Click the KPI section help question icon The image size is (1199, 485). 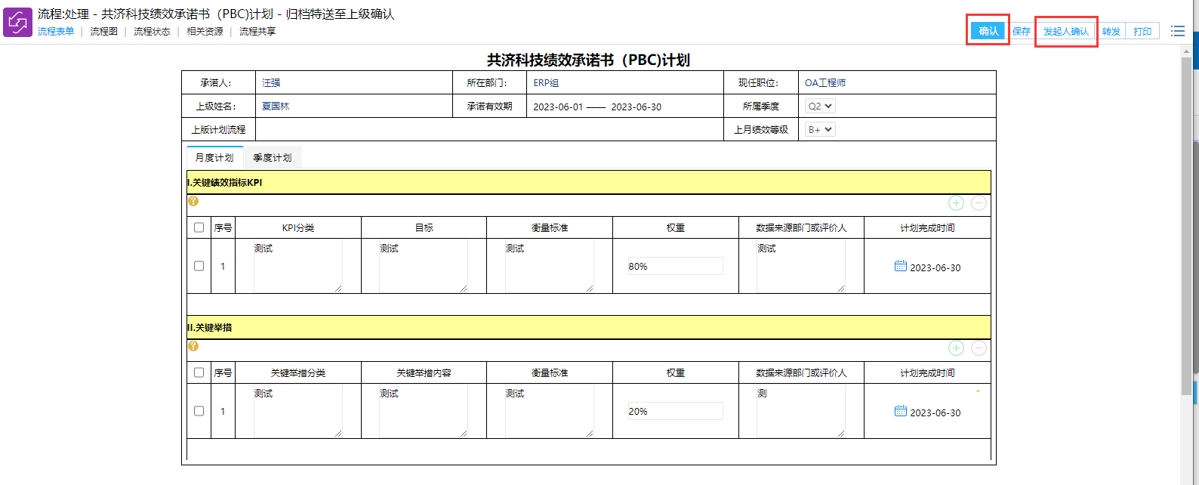pos(193,202)
